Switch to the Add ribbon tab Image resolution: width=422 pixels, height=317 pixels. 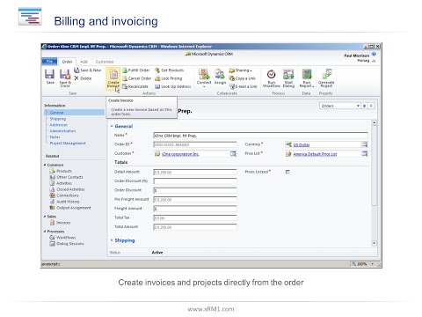[x=84, y=62]
